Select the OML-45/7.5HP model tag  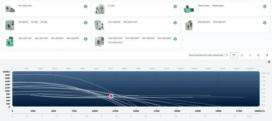pyautogui.click(x=25, y=38)
